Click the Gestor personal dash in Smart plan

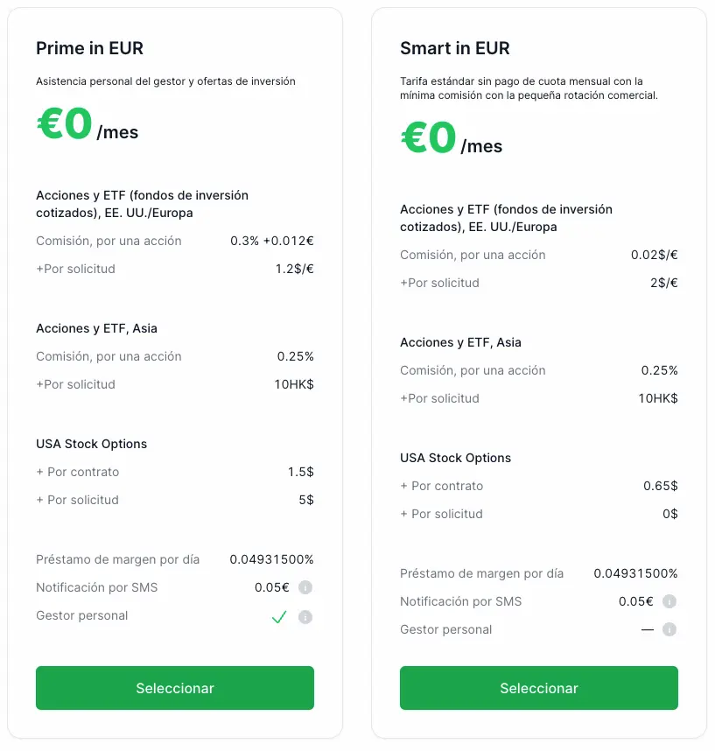pos(648,629)
